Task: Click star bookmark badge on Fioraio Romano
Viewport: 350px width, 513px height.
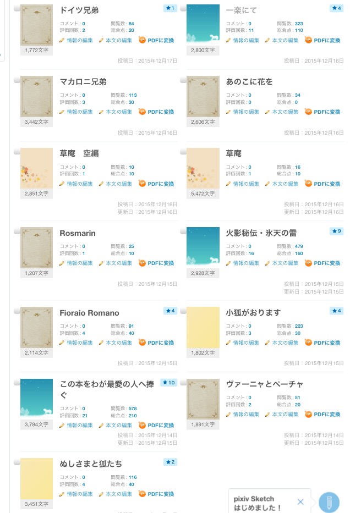Action: pyautogui.click(x=170, y=311)
